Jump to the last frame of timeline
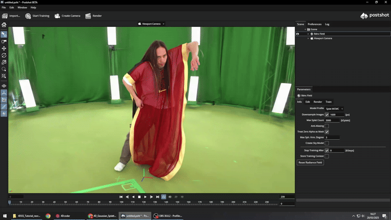 pos(157,197)
